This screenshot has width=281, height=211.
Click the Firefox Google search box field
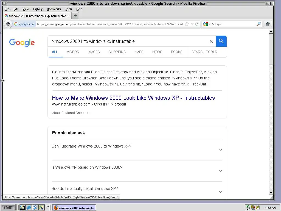(x=234, y=24)
